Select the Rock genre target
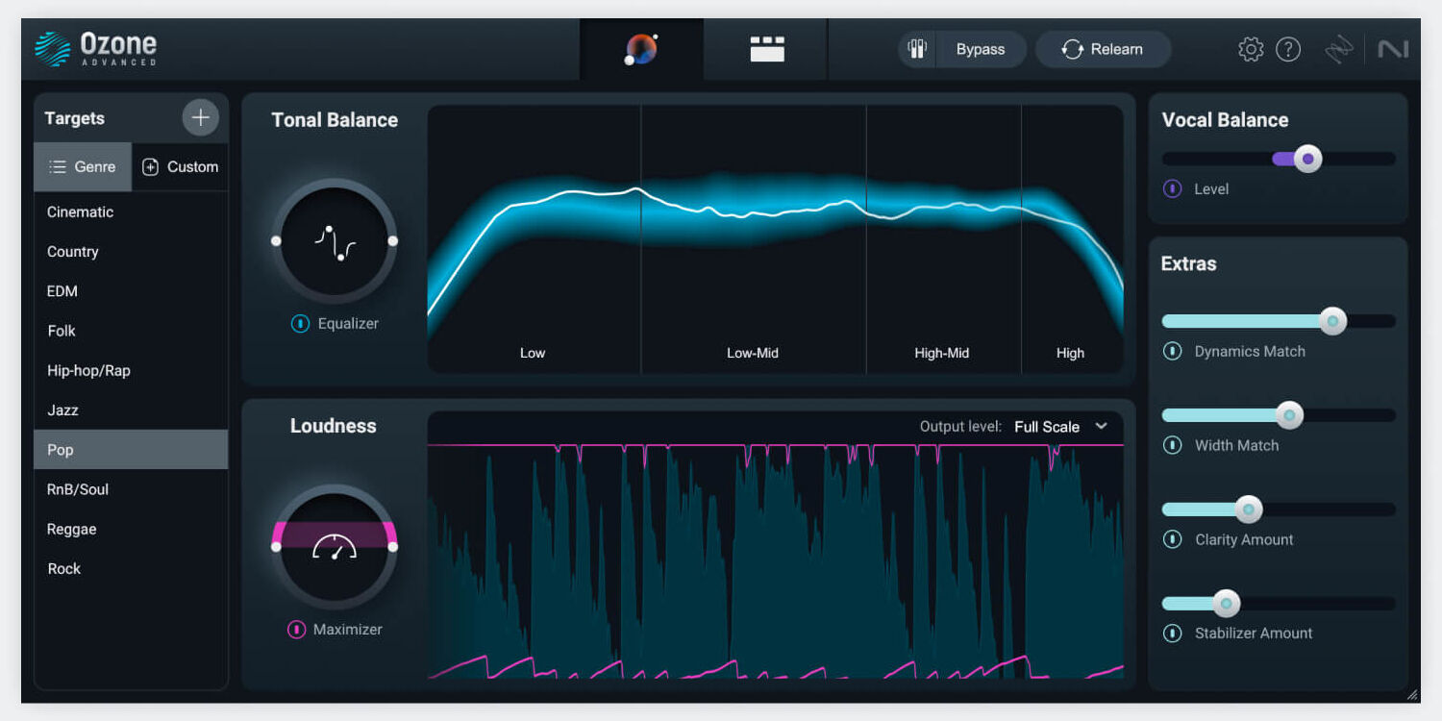Viewport: 1442px width, 721px height. point(131,569)
